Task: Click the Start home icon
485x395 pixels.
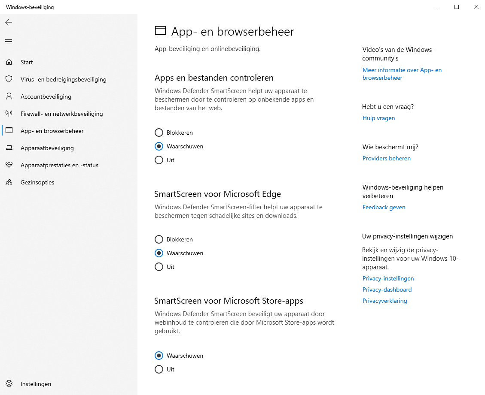Action: 9,62
